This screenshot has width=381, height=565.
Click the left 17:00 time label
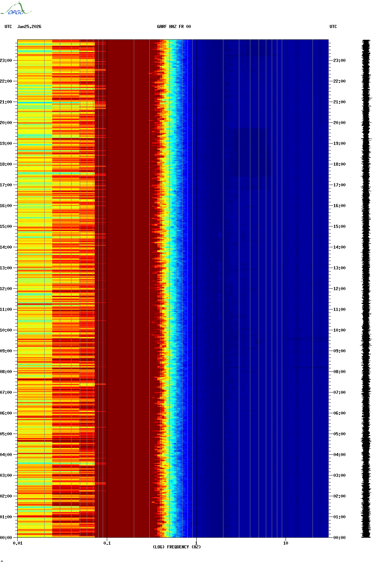[6, 185]
